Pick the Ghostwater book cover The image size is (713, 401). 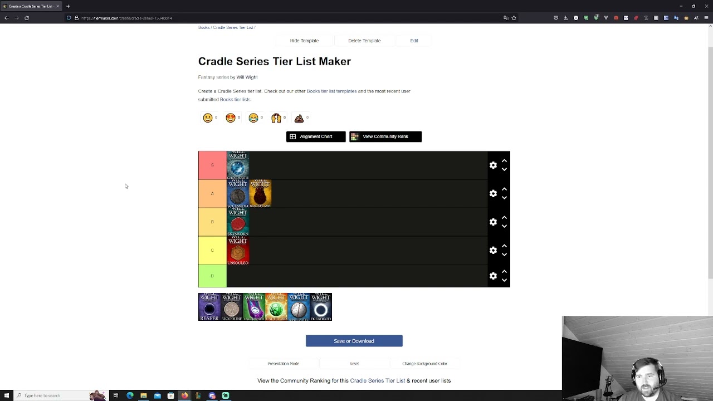tap(238, 165)
